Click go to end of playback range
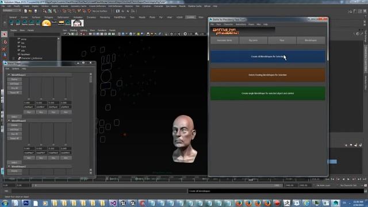This screenshot has height=207, width=368. point(365,179)
